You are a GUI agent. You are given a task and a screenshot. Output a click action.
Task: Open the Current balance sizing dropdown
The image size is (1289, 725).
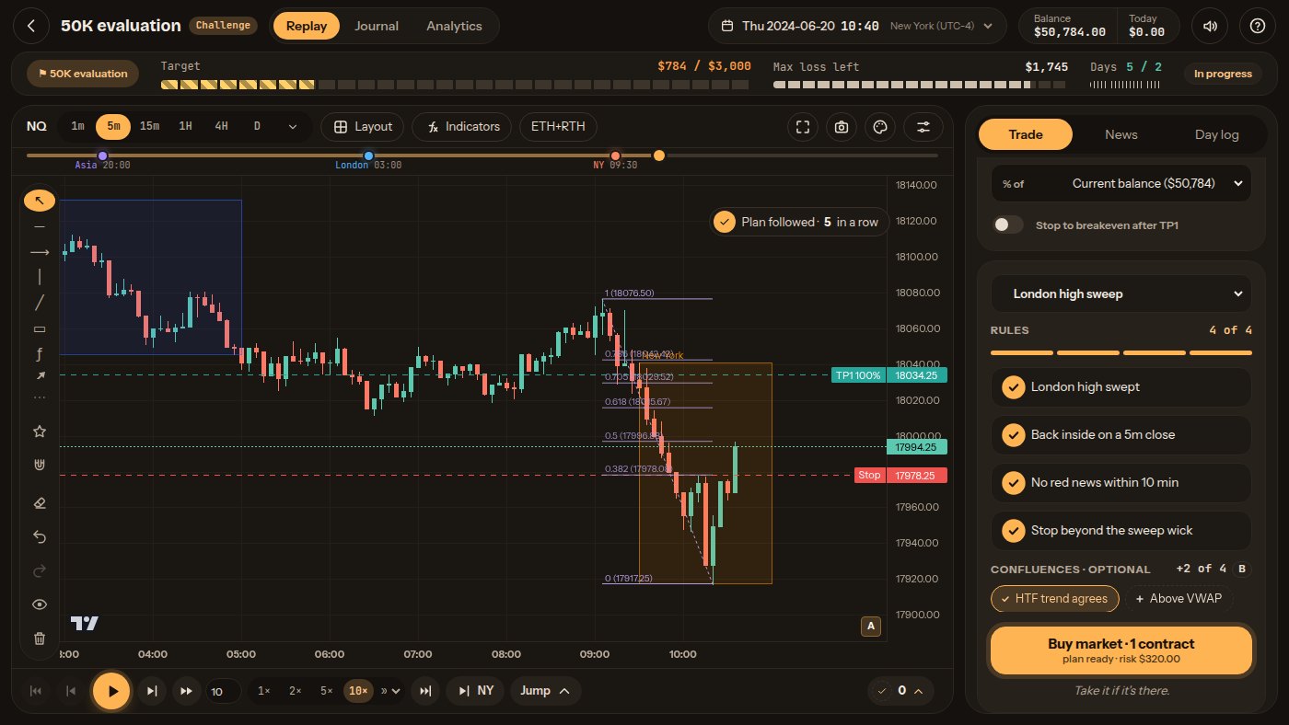coord(1121,183)
